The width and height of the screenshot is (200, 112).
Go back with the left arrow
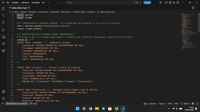coord(60,3)
